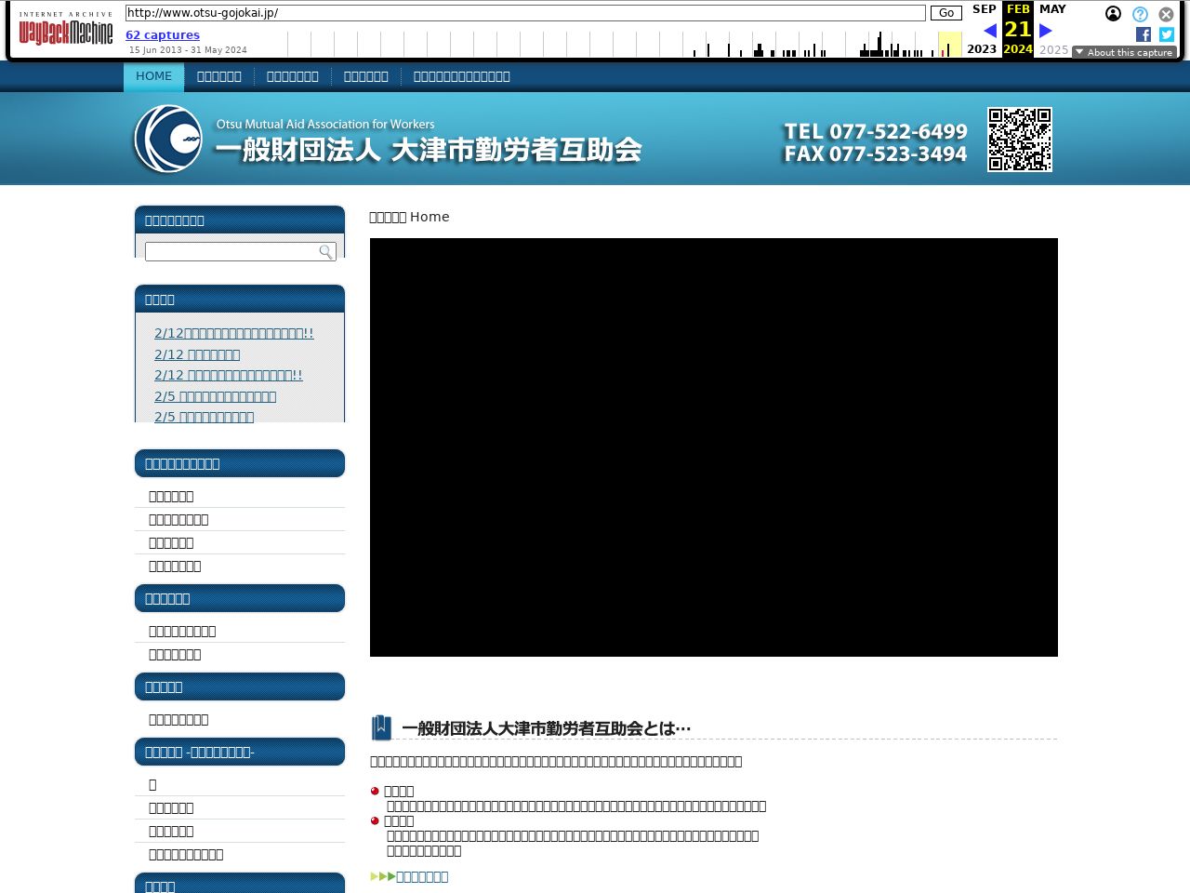The image size is (1190, 893).
Task: Click the TEL 077-522-6499 text
Action: point(875,131)
